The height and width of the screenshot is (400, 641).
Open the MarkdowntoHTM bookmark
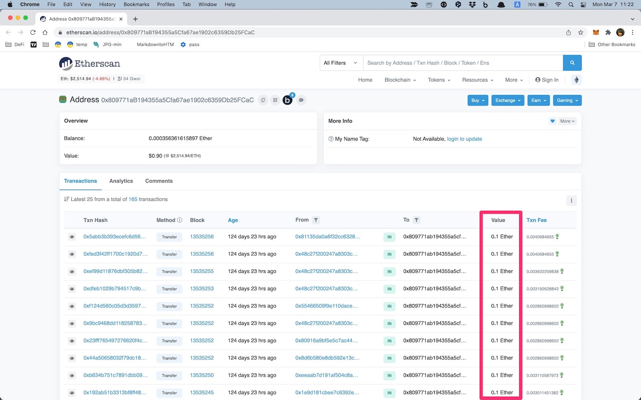(155, 44)
